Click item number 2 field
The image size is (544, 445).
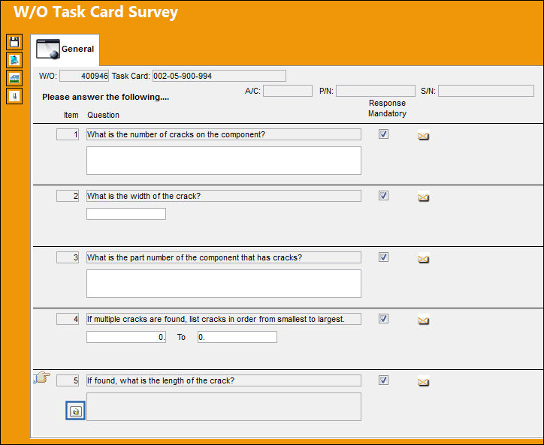pyautogui.click(x=68, y=196)
